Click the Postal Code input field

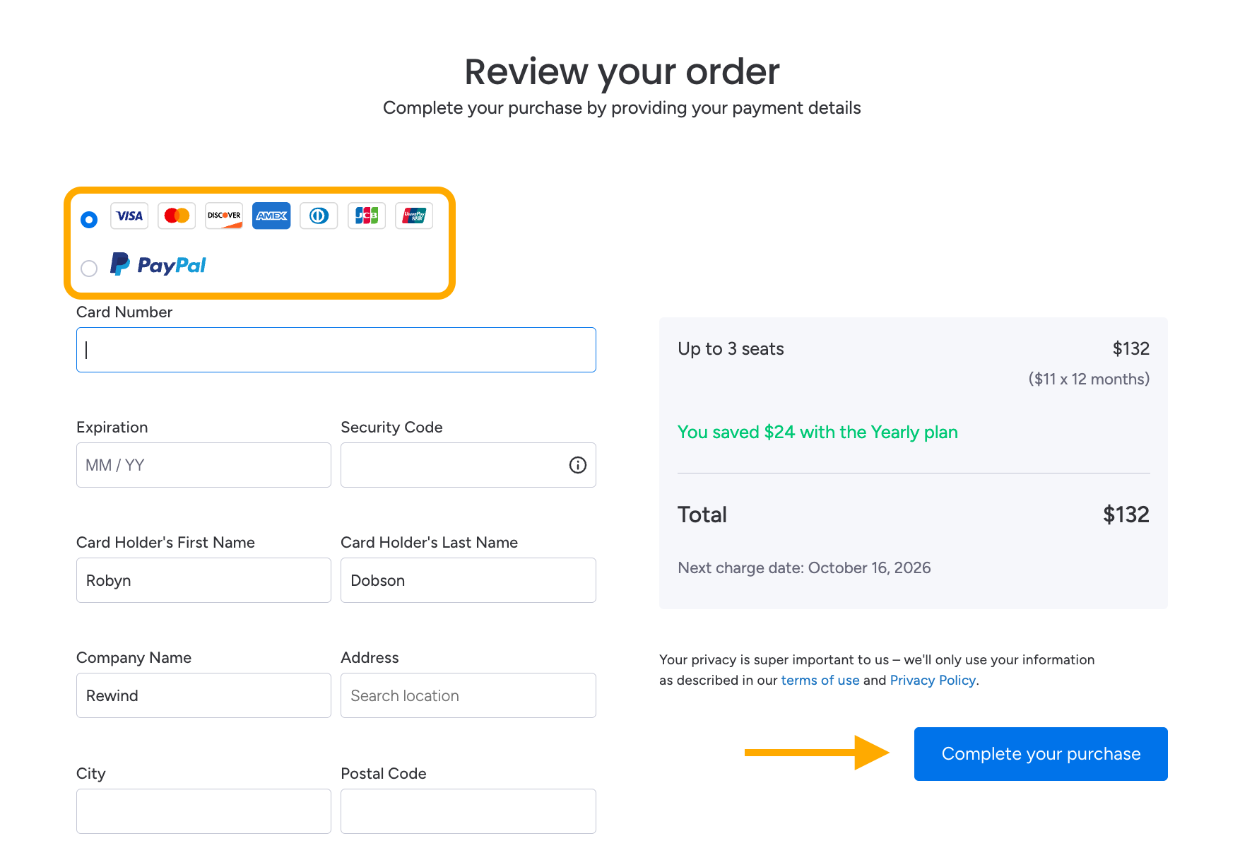pos(468,811)
